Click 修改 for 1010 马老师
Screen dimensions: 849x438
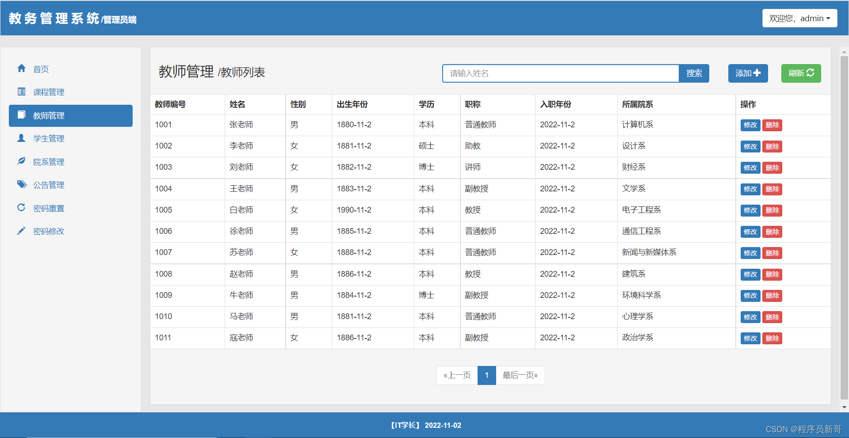click(x=750, y=317)
